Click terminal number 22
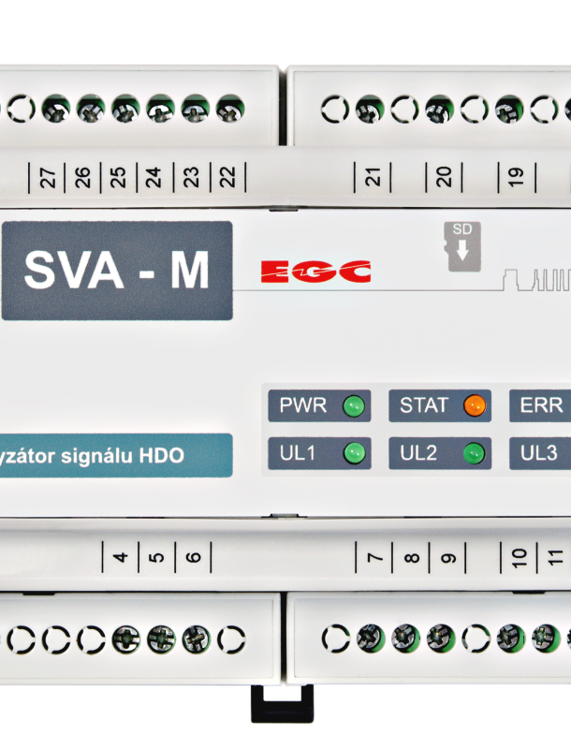This screenshot has height=749, width=571. 227,177
